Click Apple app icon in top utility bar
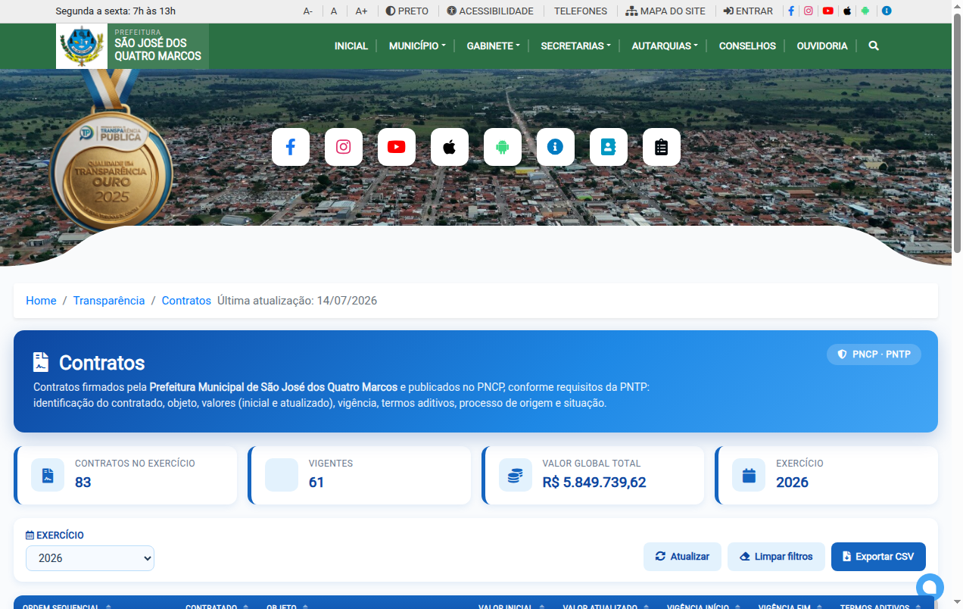963x609 pixels. click(847, 11)
